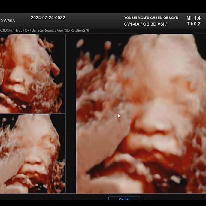Viewport: 206px width, 206px height.
Task: Click the Pointer button
Action: tap(124, 199)
